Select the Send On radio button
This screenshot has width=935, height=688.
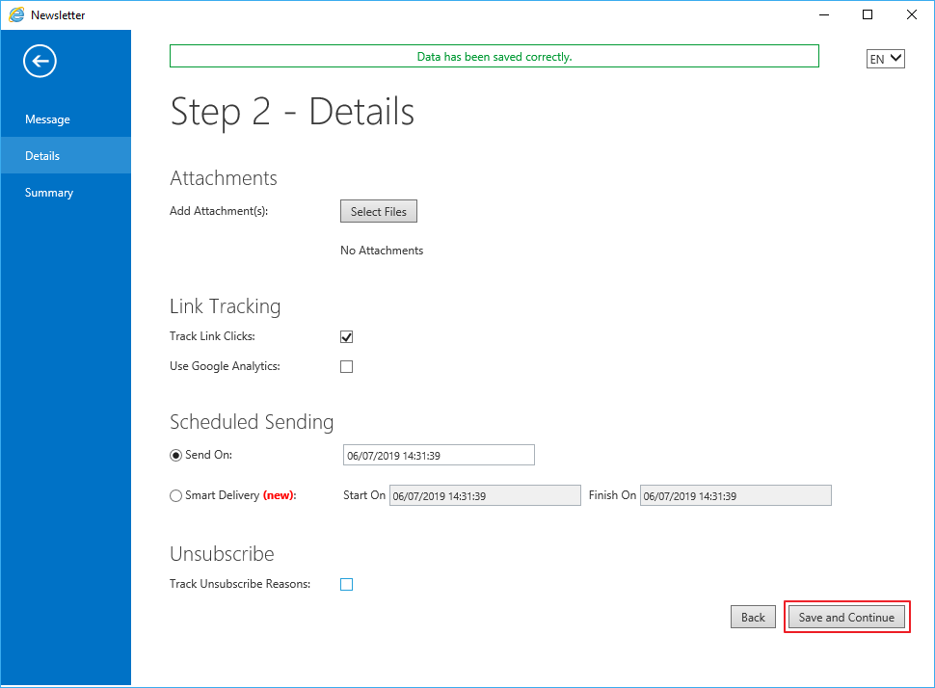point(175,456)
